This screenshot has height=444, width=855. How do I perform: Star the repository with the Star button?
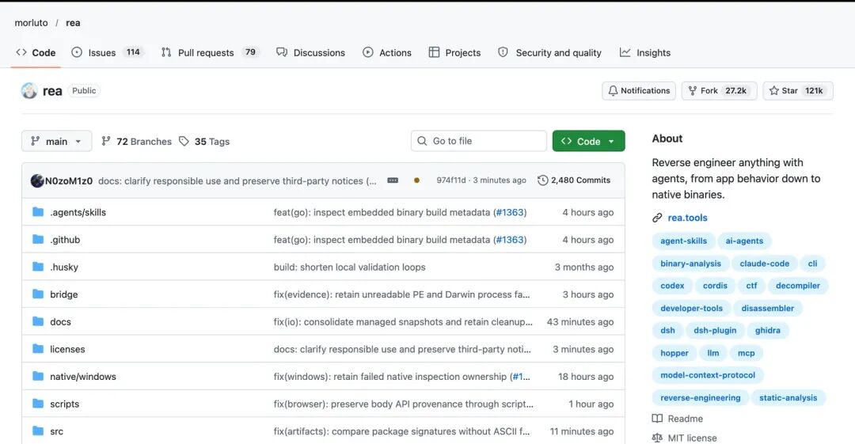[798, 90]
